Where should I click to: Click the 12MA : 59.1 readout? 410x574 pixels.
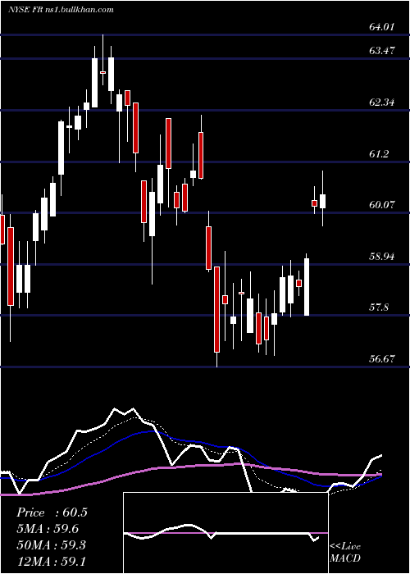(x=51, y=561)
